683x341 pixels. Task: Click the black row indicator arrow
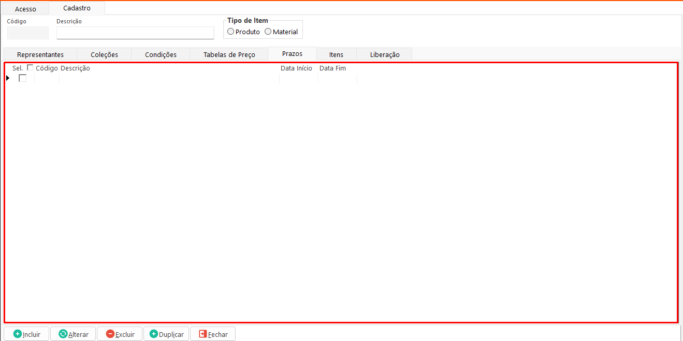coord(8,78)
